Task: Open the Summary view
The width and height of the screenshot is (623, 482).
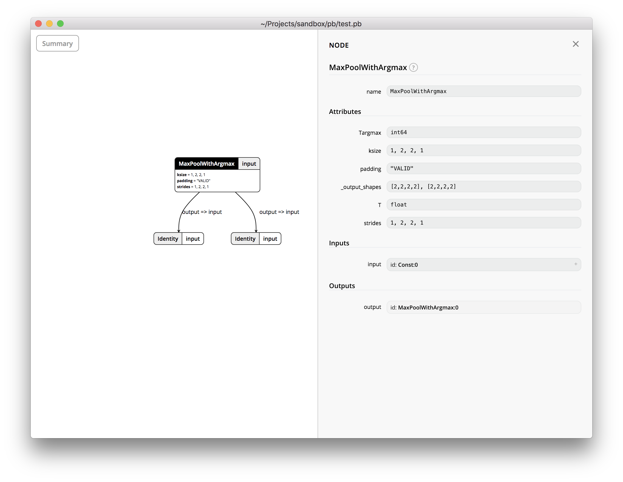Action: [57, 43]
